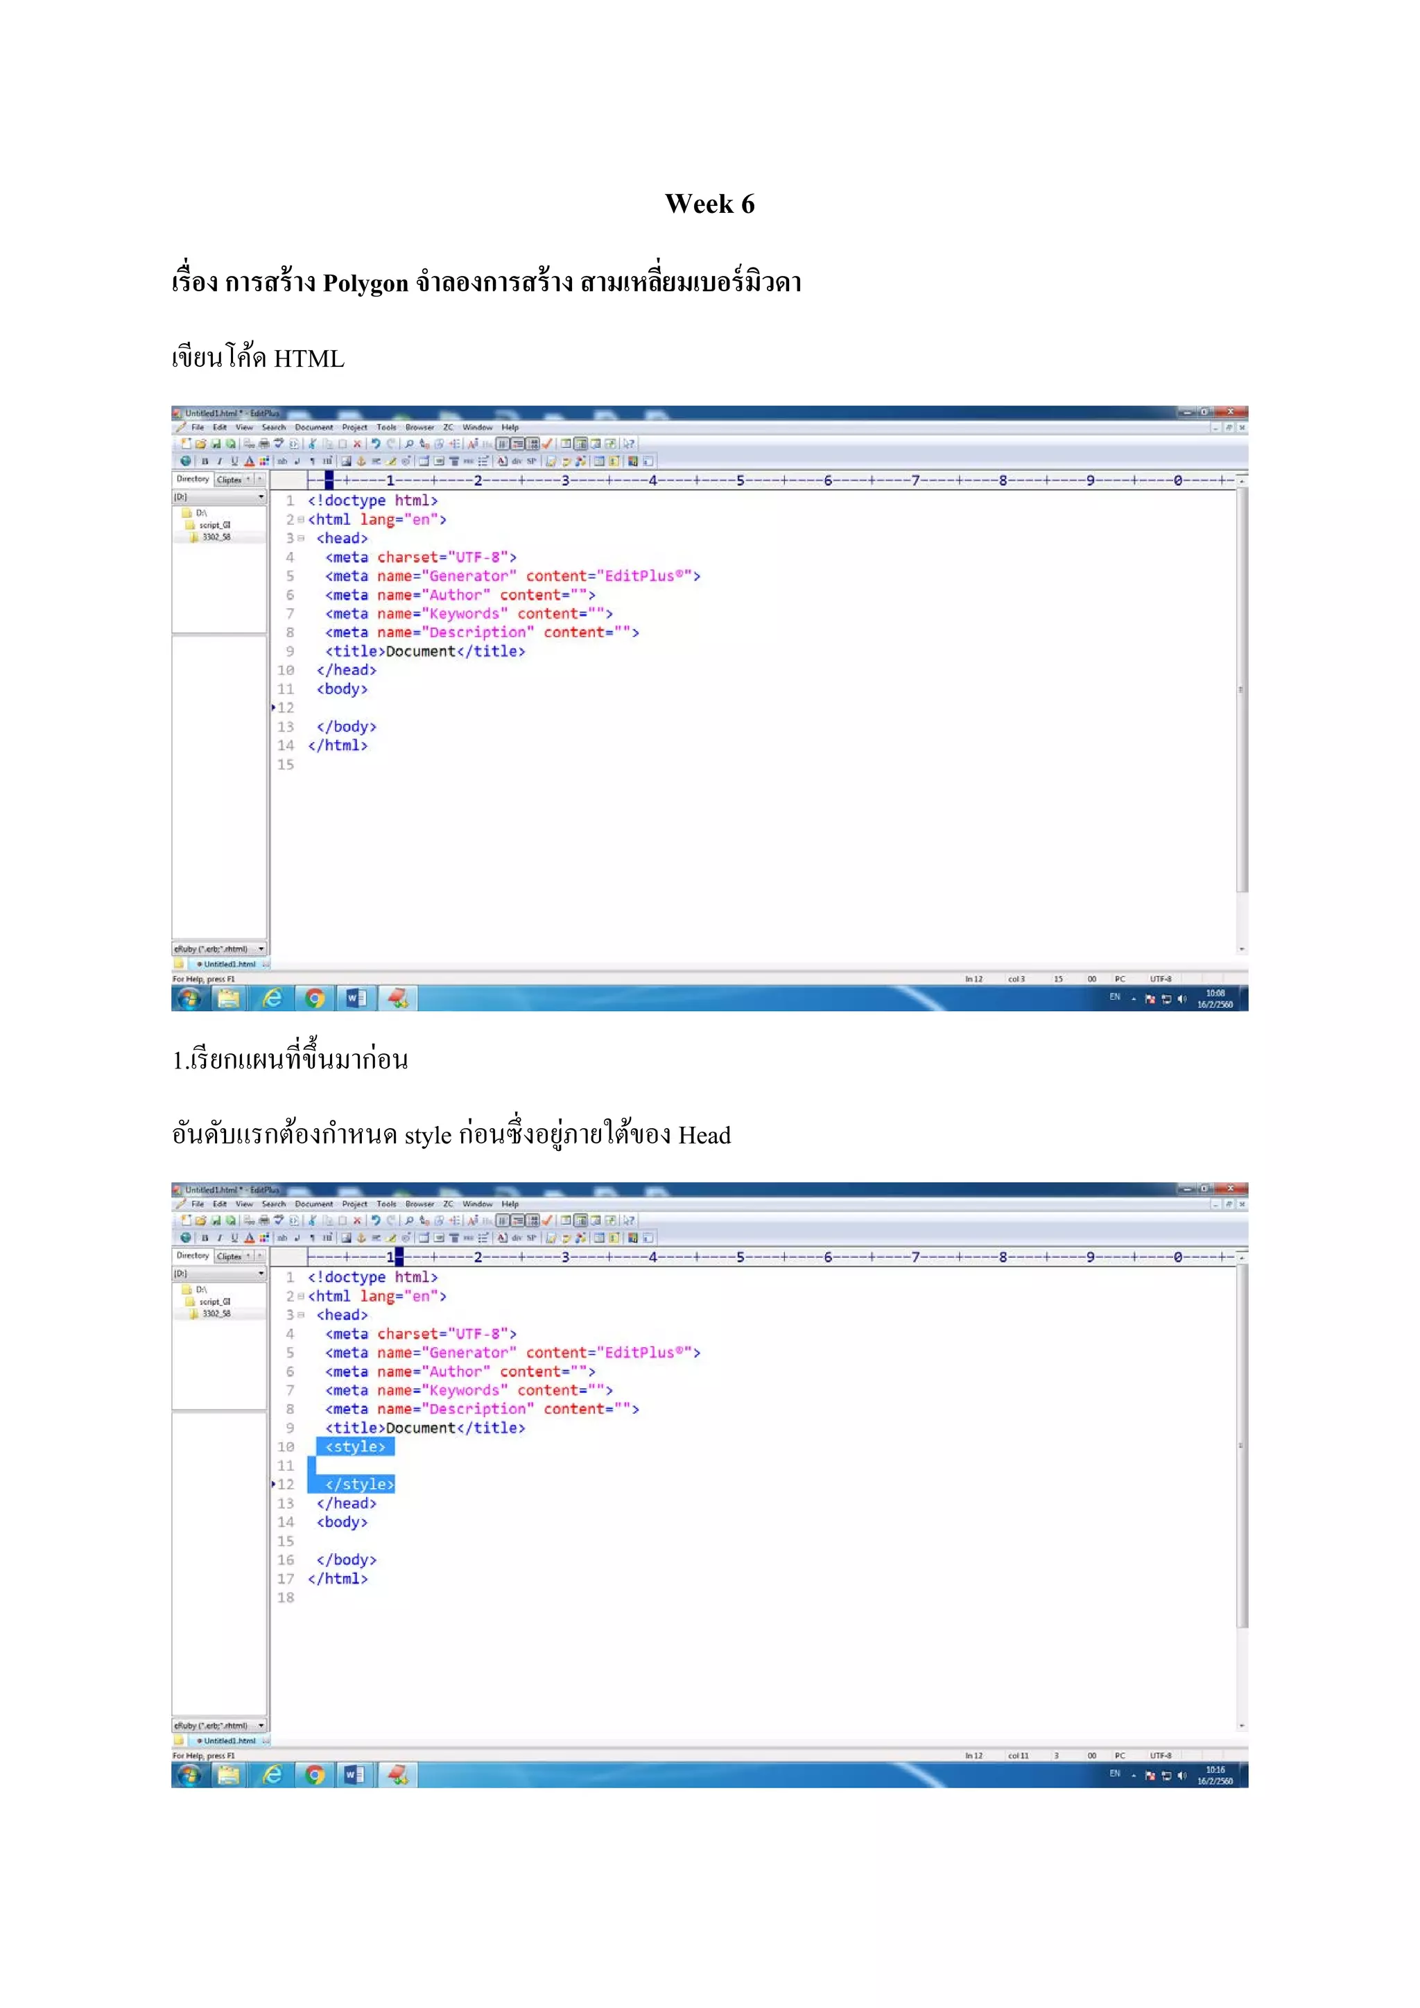Viewport: 1420px width, 2008px height.
Task: Click Undo arrow icon in first EditPlus screenshot
Action: (376, 444)
